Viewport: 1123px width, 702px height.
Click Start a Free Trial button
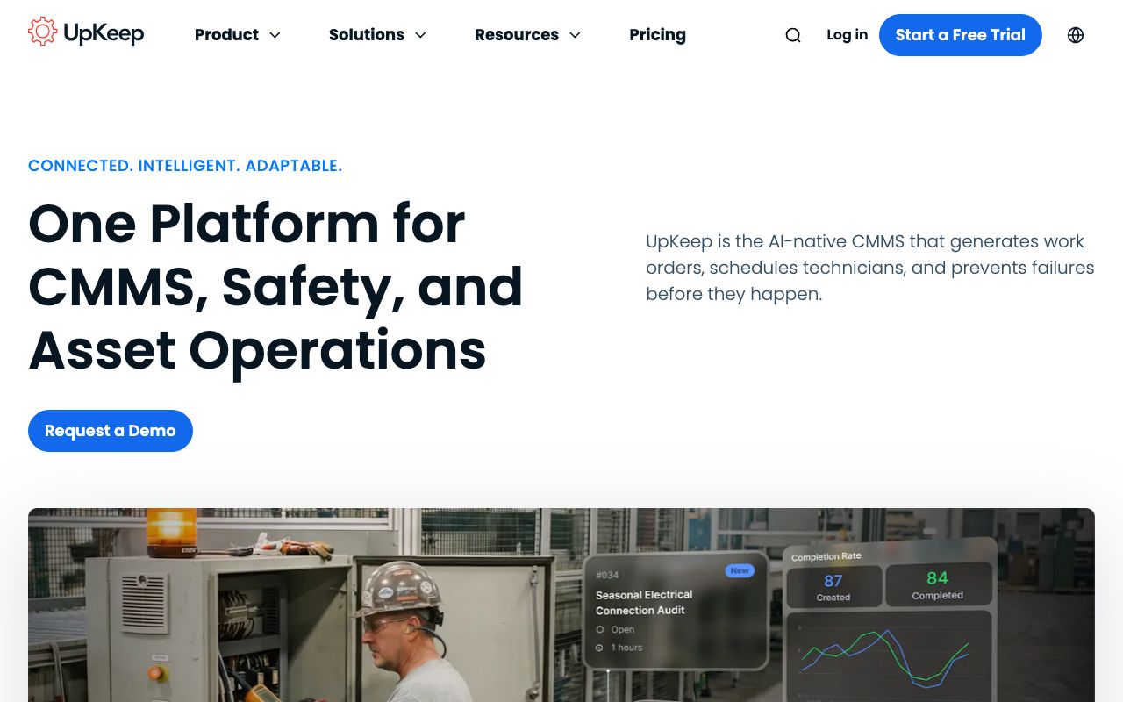[961, 35]
